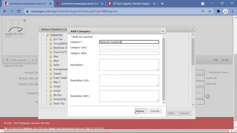The image size is (237, 133).
Task: Close the Add Category dialog
Action: [x=163, y=31]
